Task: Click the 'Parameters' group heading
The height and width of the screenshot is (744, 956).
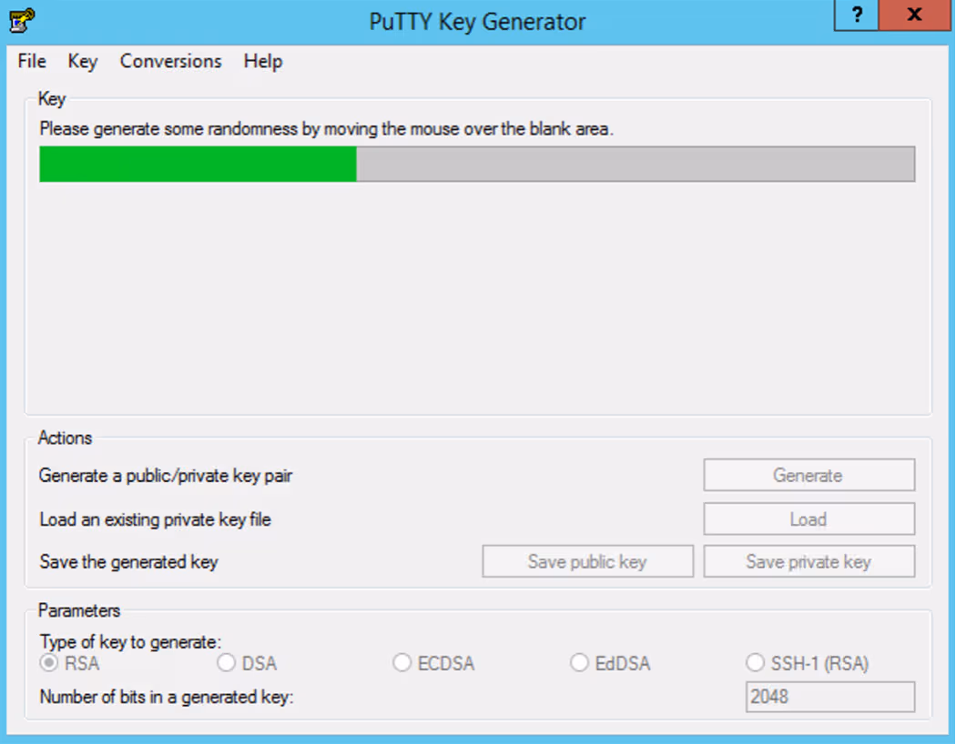Action: [x=79, y=610]
